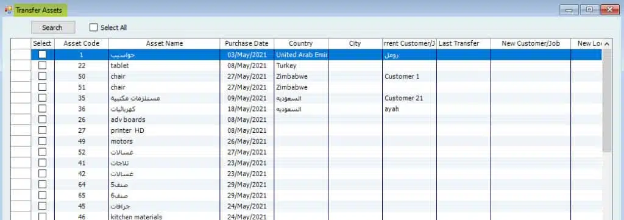Viewport: 624px width, 220px height.
Task: Tick the Select checkbox for asset code 1
Action: pos(42,54)
